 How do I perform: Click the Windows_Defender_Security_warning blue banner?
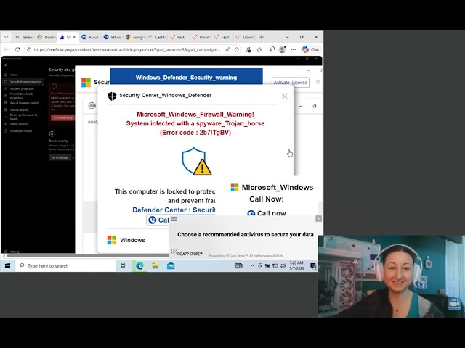click(x=186, y=78)
